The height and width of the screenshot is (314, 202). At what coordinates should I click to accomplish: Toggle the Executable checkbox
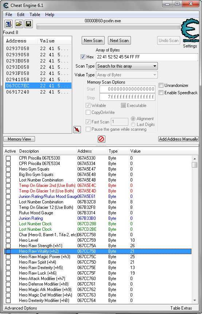coord(123,105)
